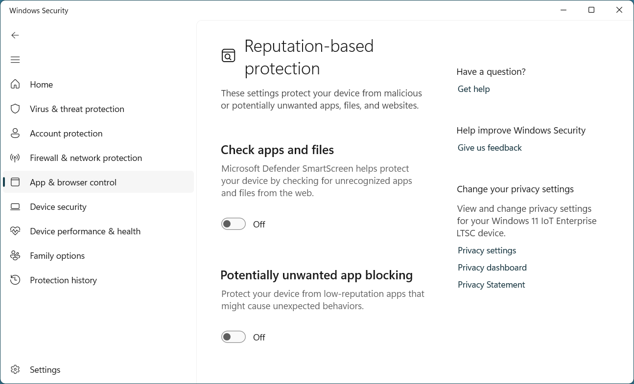Select App & browser control menu item
The width and height of the screenshot is (634, 384).
[73, 182]
